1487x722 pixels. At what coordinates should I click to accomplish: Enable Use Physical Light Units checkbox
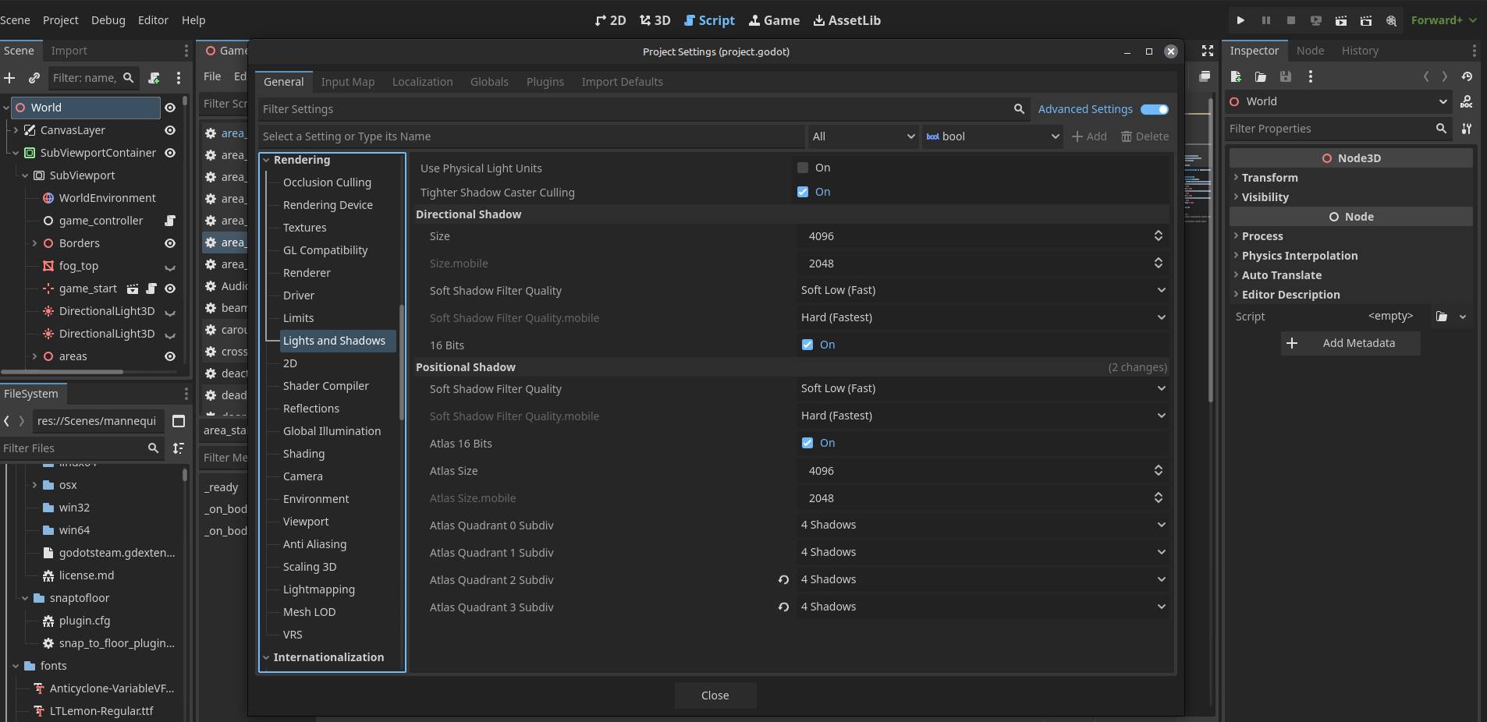click(803, 168)
